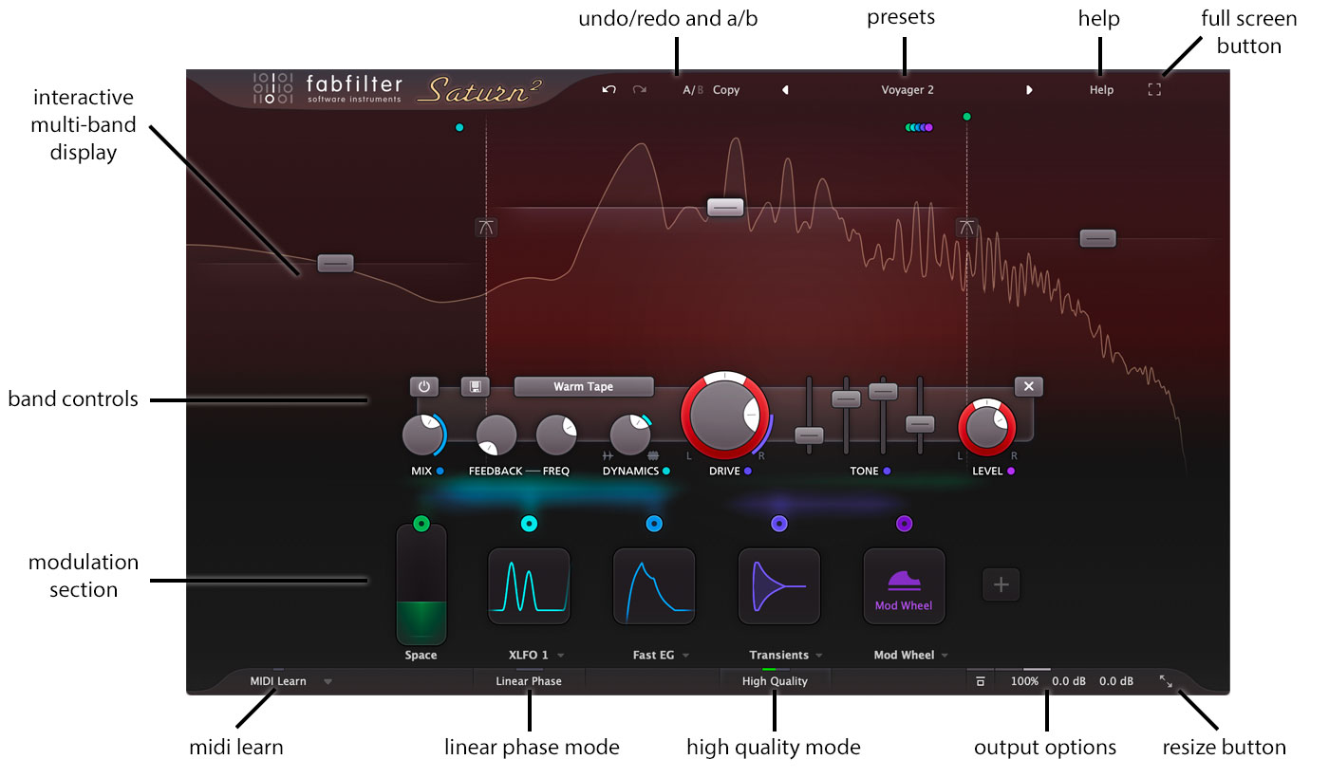Click the resize button in bottom bar
Viewport: 1329px width, 778px height.
[1166, 681]
